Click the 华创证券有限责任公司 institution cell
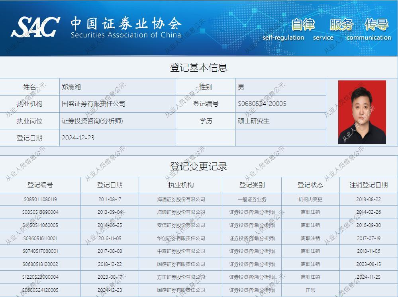The width and height of the screenshot is (398, 297). 181,238
